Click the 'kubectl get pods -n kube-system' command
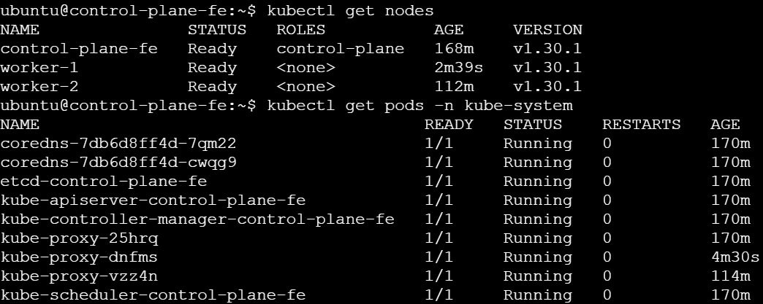This screenshot has height=304, width=763. (x=420, y=106)
